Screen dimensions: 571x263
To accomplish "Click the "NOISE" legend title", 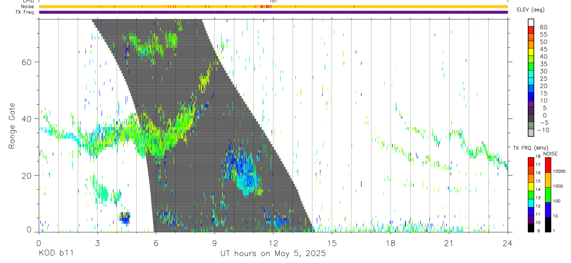I will 550,154.
